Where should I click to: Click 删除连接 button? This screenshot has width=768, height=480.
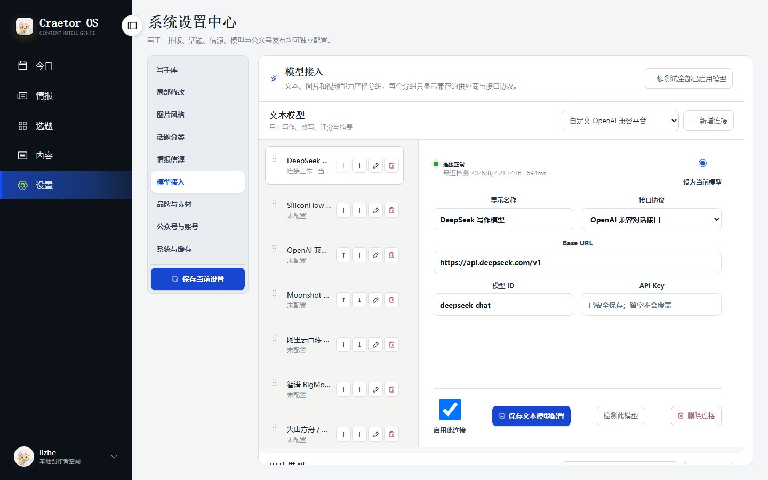[696, 416]
